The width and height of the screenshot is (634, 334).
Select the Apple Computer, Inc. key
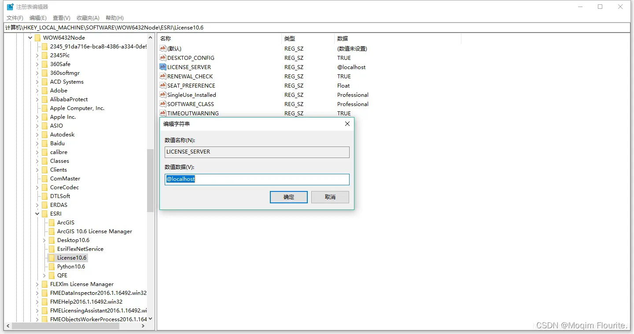pyautogui.click(x=77, y=108)
